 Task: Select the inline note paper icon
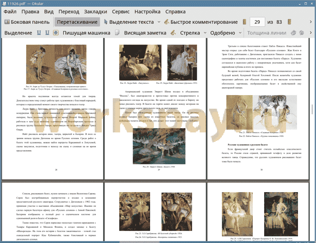tap(117, 33)
